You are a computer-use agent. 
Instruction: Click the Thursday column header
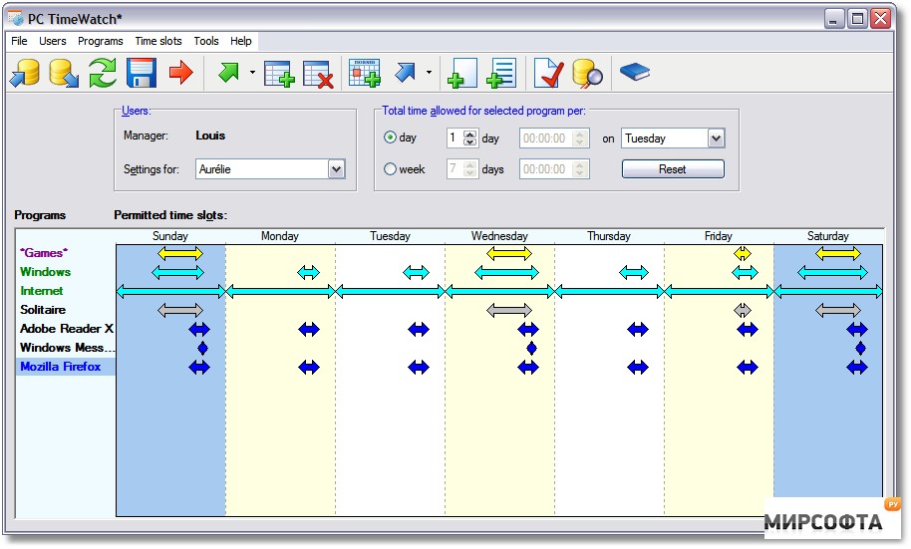[609, 236]
